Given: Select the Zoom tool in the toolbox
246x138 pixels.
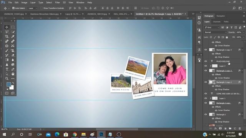Looking at the screenshot, I should coord(7,79).
